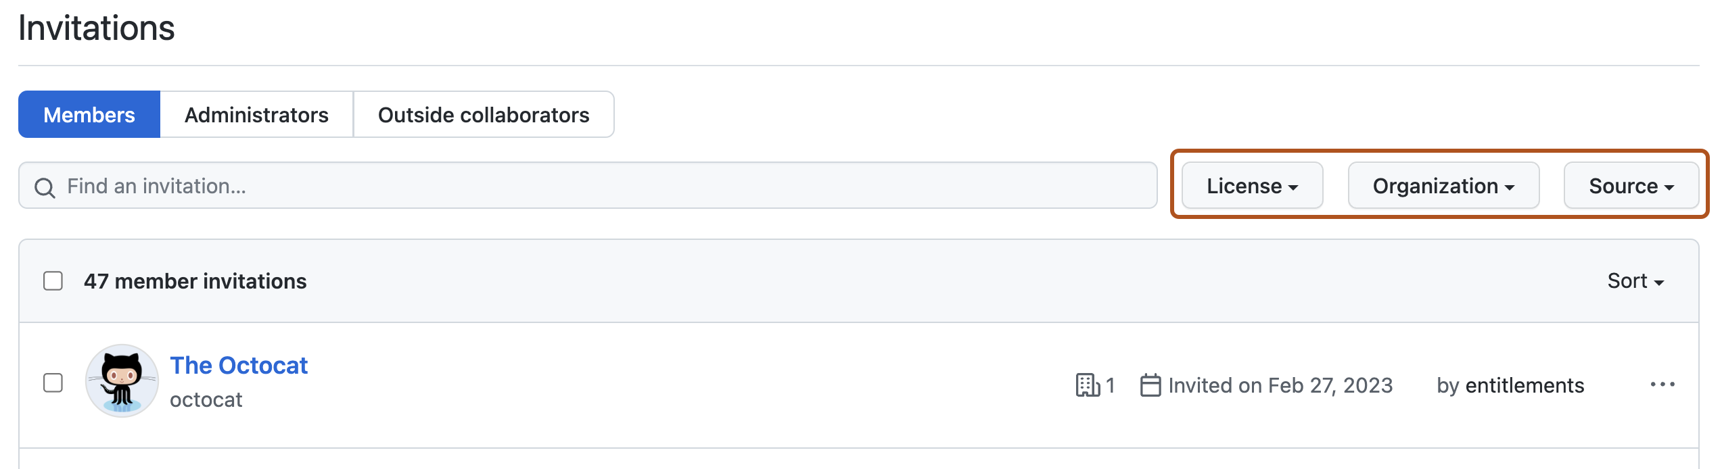Click the search magnifier icon
1722x469 pixels.
point(45,187)
